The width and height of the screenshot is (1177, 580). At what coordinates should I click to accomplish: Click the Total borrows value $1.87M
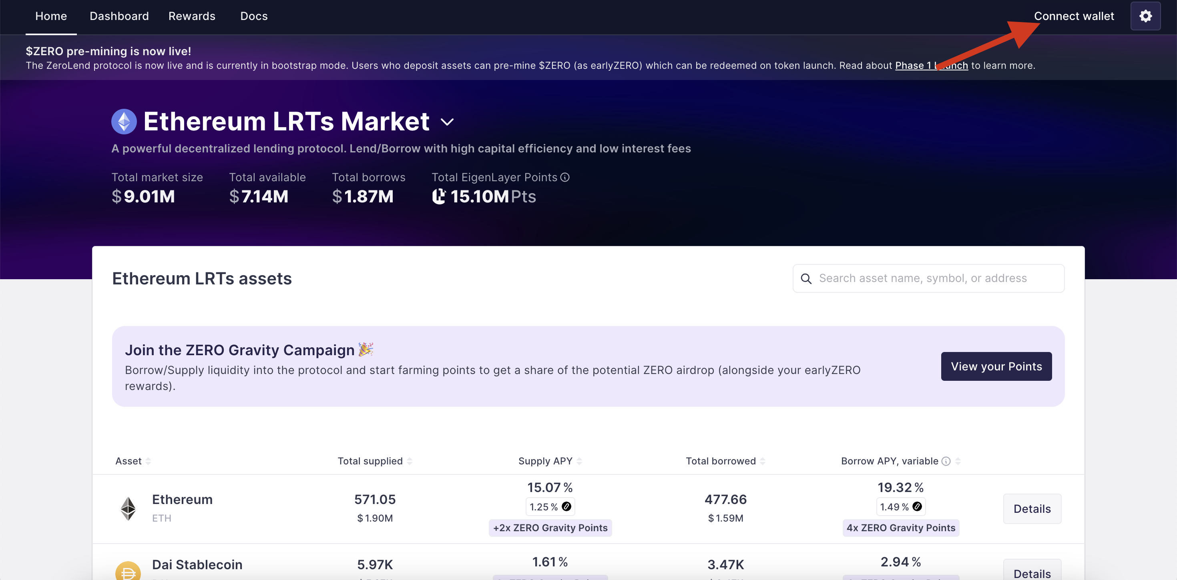click(363, 196)
